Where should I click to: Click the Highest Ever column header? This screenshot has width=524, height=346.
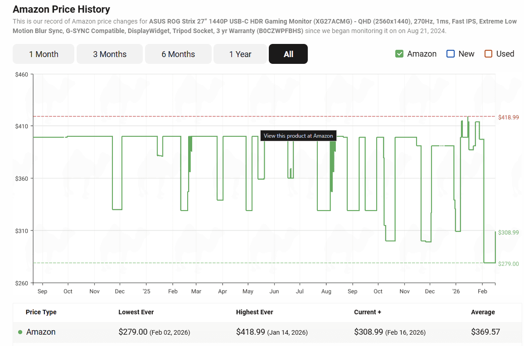point(254,312)
